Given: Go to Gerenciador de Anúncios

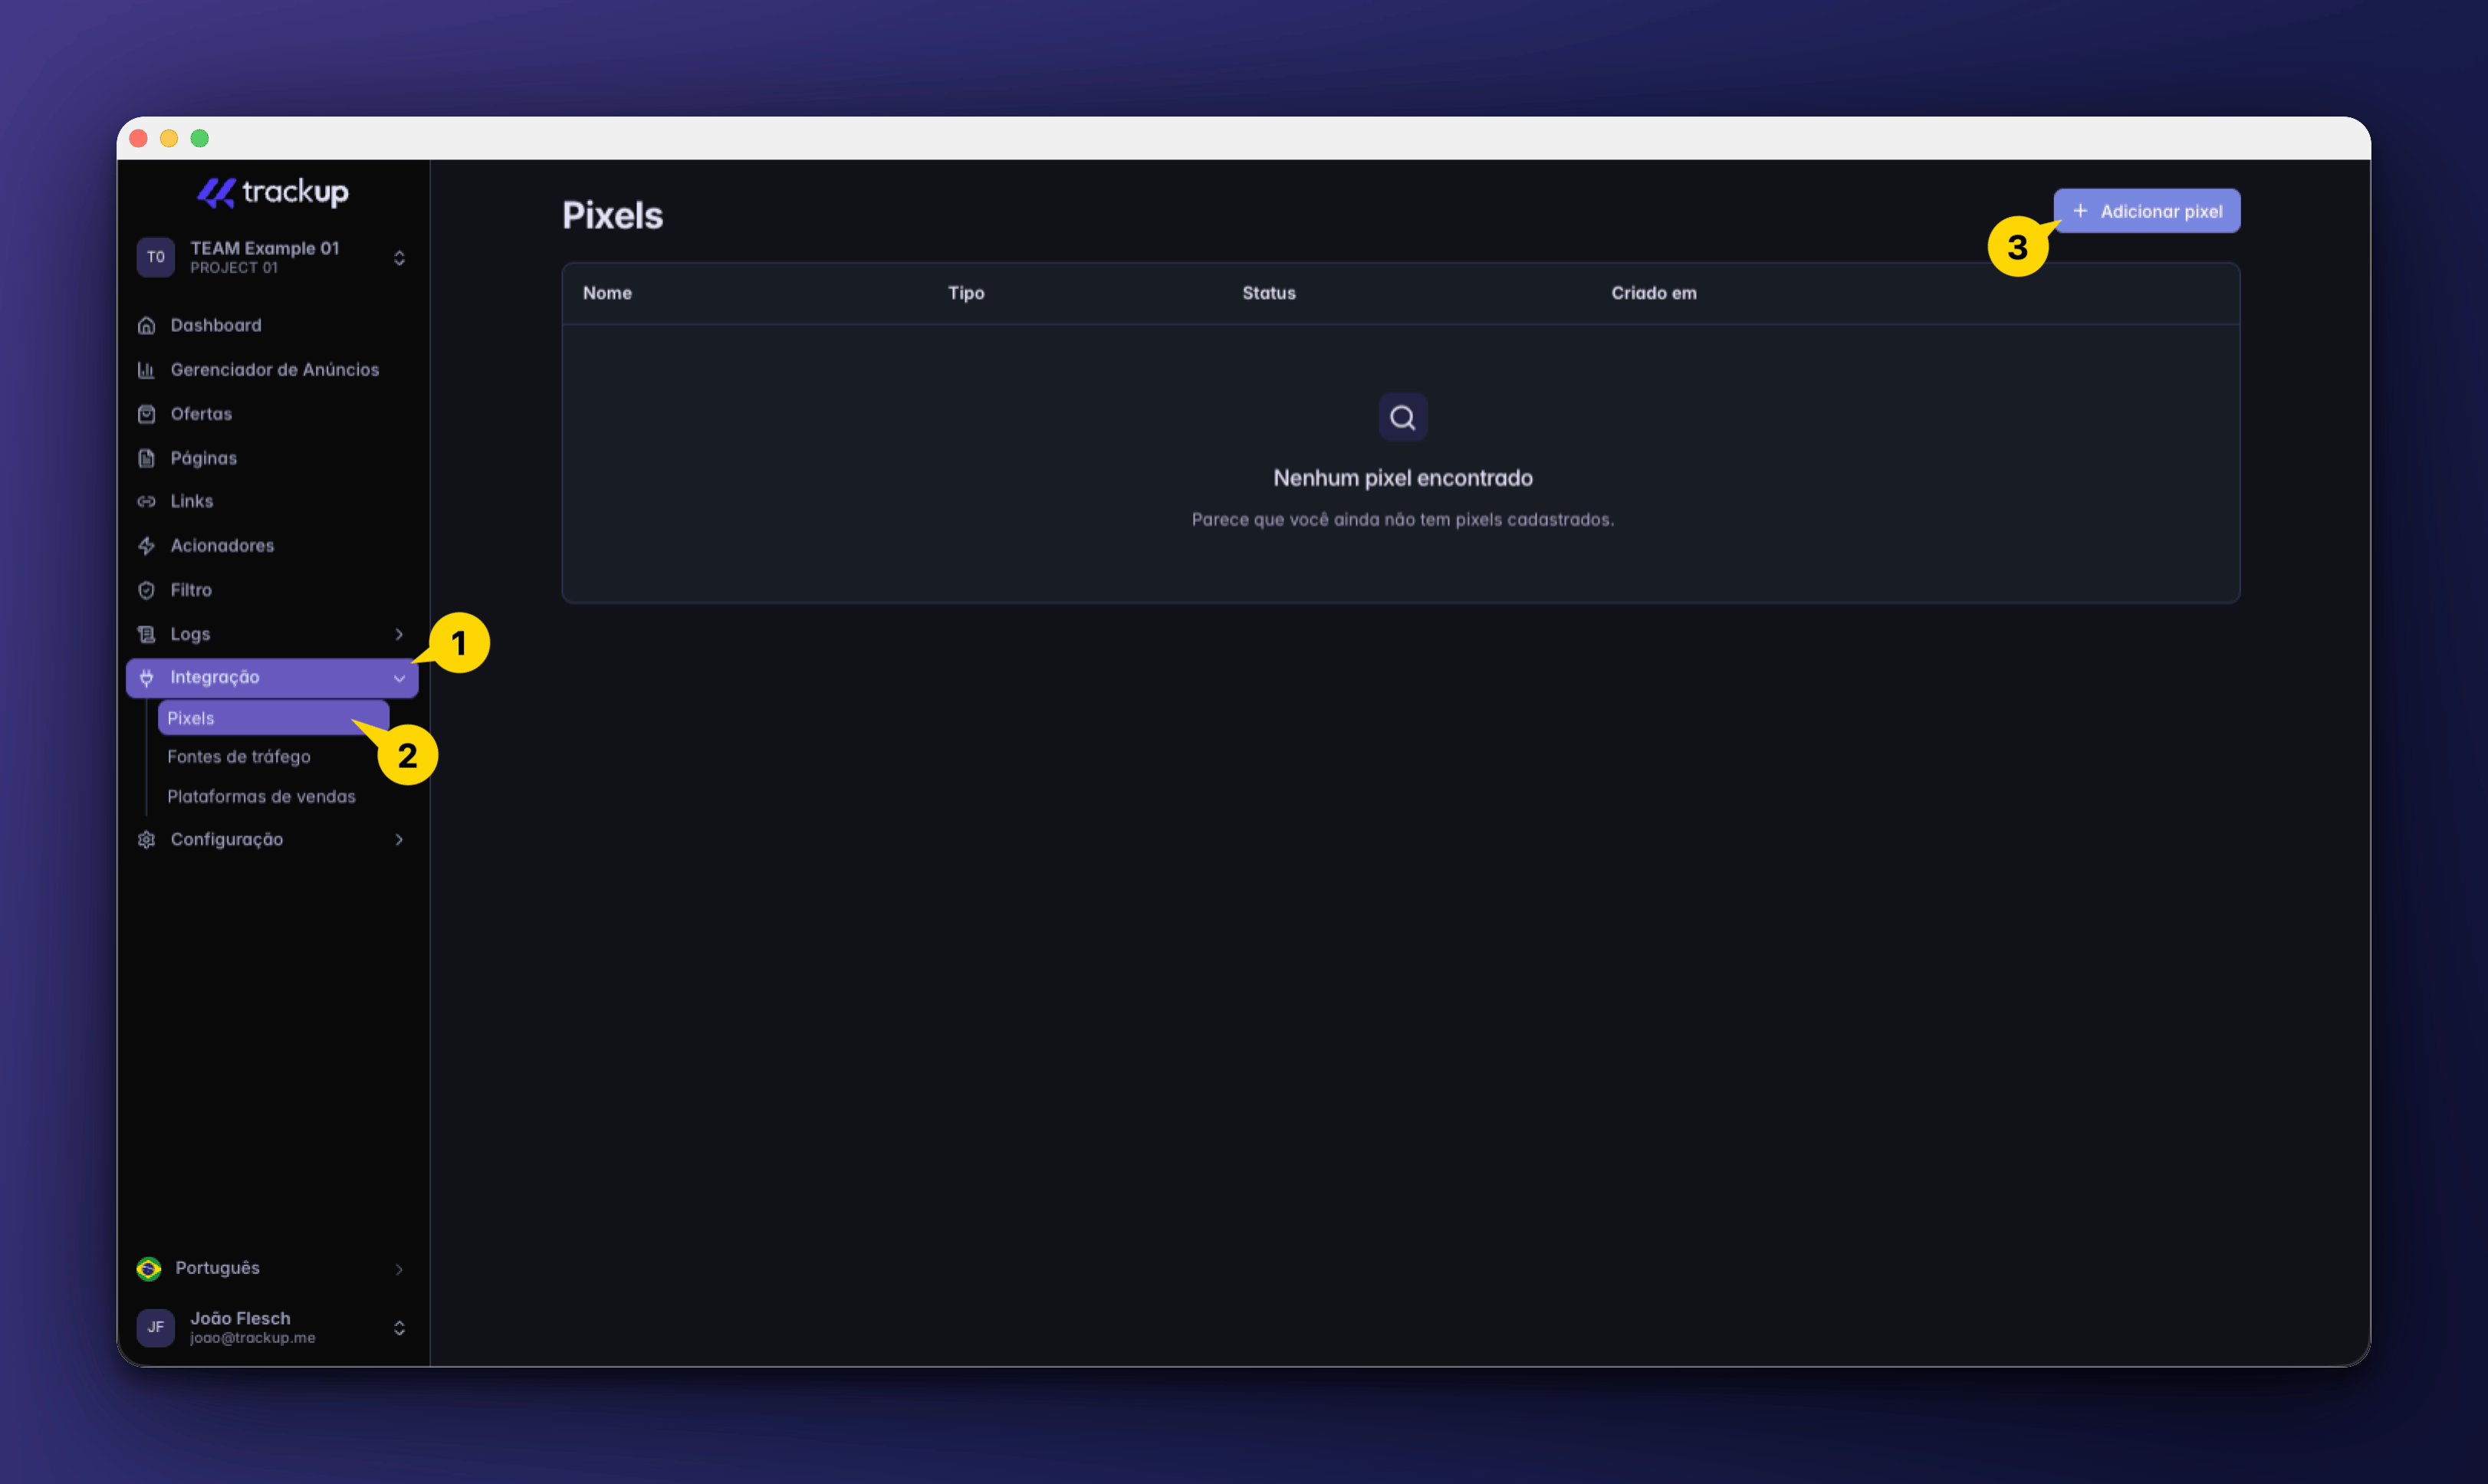Looking at the screenshot, I should (272, 370).
